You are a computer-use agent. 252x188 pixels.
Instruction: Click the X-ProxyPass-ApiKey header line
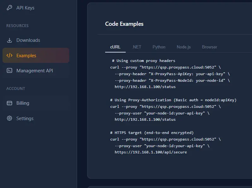(x=172, y=74)
